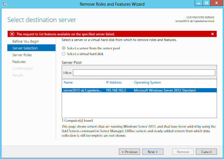This screenshot has height=159, width=224.
Task: Open the Server Selection step
Action: click(32, 48)
